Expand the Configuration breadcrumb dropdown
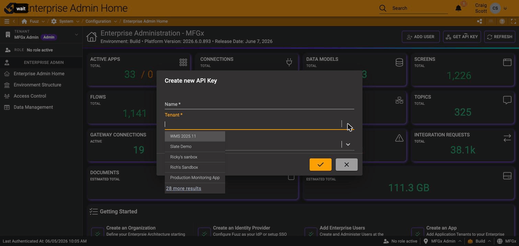519x246 pixels. [x=115, y=21]
